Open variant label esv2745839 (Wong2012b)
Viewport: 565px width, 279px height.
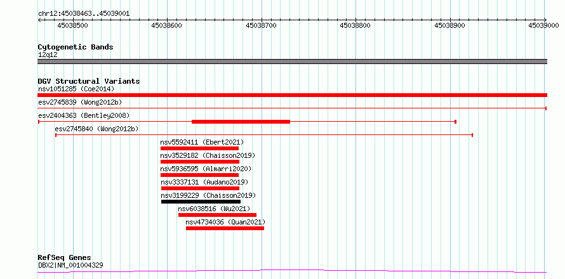(80, 102)
